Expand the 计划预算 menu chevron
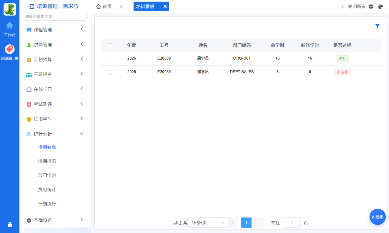This screenshot has height=233, width=389. (82, 59)
